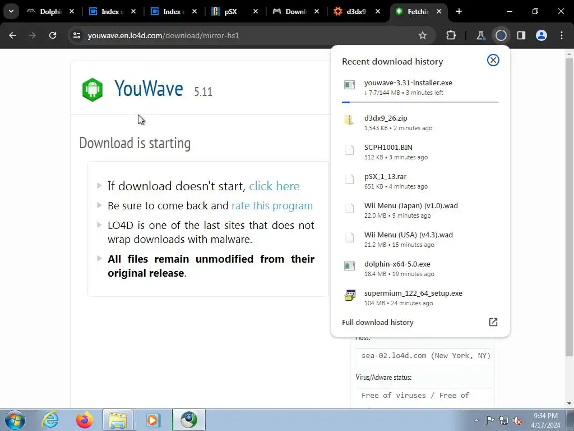Screen dimensions: 574x431
Task: Click the d3dx9_26.zip archive icon
Action: [x=349, y=120]
